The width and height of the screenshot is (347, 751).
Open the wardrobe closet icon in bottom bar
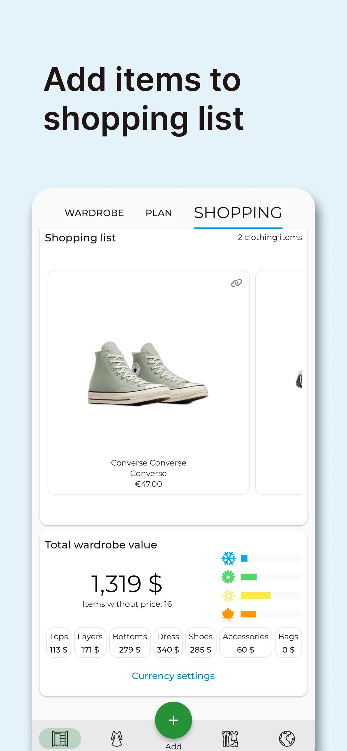coord(60,738)
